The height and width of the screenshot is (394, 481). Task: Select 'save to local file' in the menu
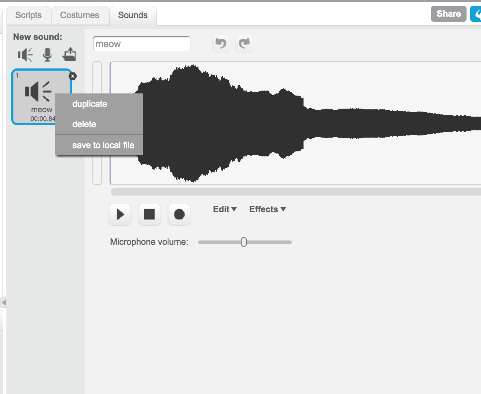(103, 145)
